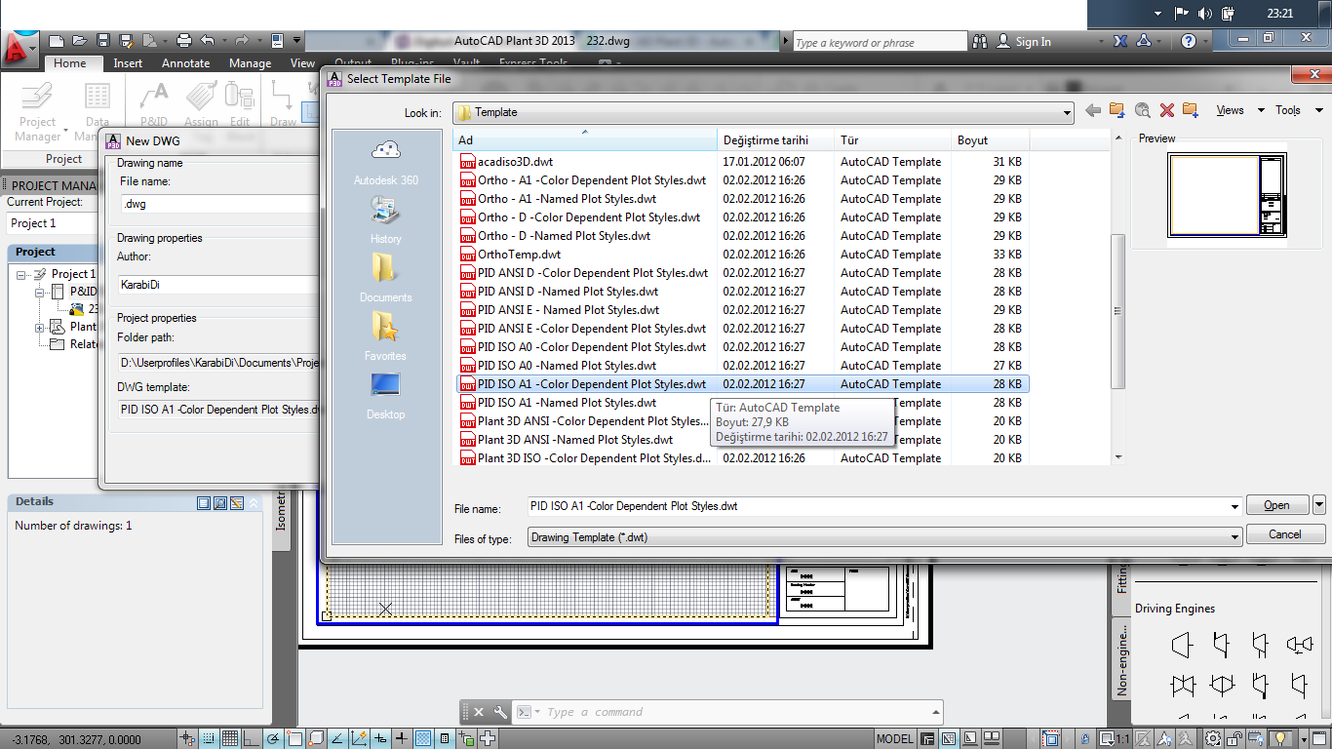Image resolution: width=1332 pixels, height=749 pixels.
Task: Click the Open folder icon in Quick Access toolbar
Action: click(80, 41)
